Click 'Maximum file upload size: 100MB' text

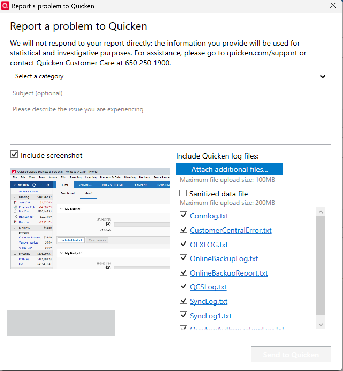pyautogui.click(x=227, y=180)
